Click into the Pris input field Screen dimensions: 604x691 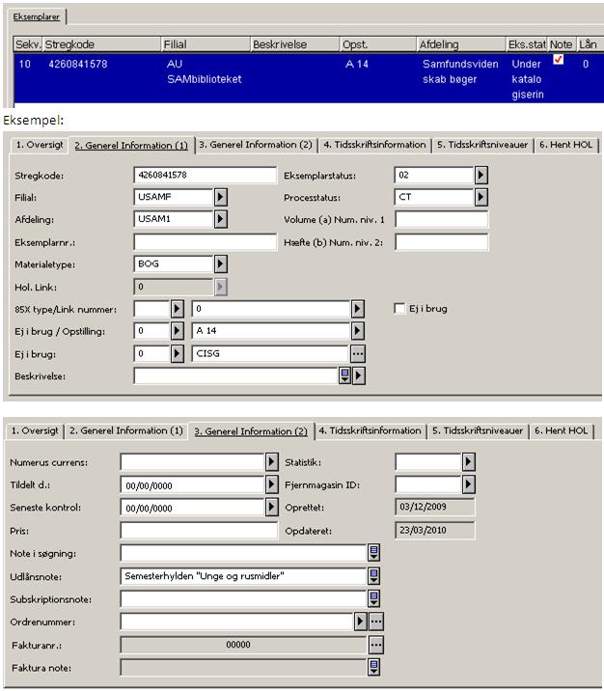coord(192,531)
